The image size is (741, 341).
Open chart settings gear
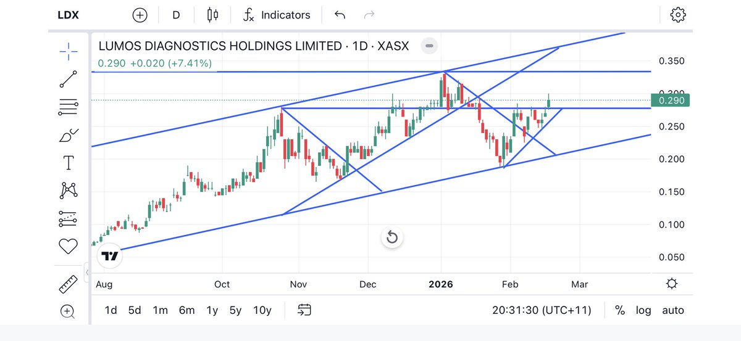pos(677,15)
